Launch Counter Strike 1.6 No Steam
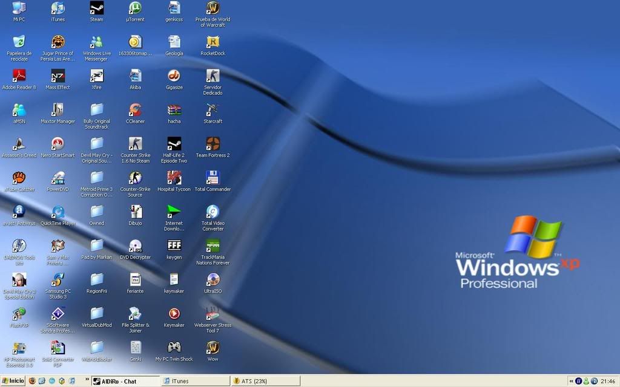The image size is (620, 387). [135, 150]
